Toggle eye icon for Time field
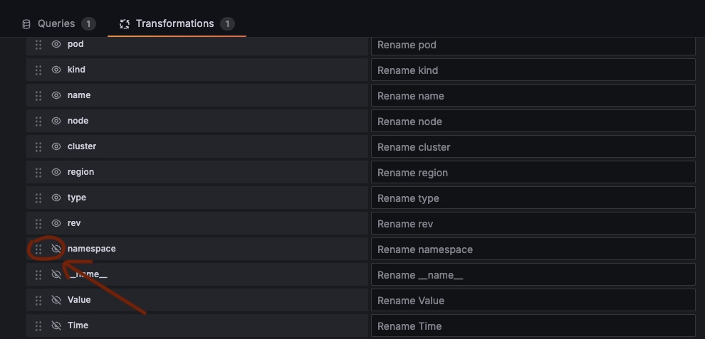This screenshot has width=705, height=339. coord(56,325)
